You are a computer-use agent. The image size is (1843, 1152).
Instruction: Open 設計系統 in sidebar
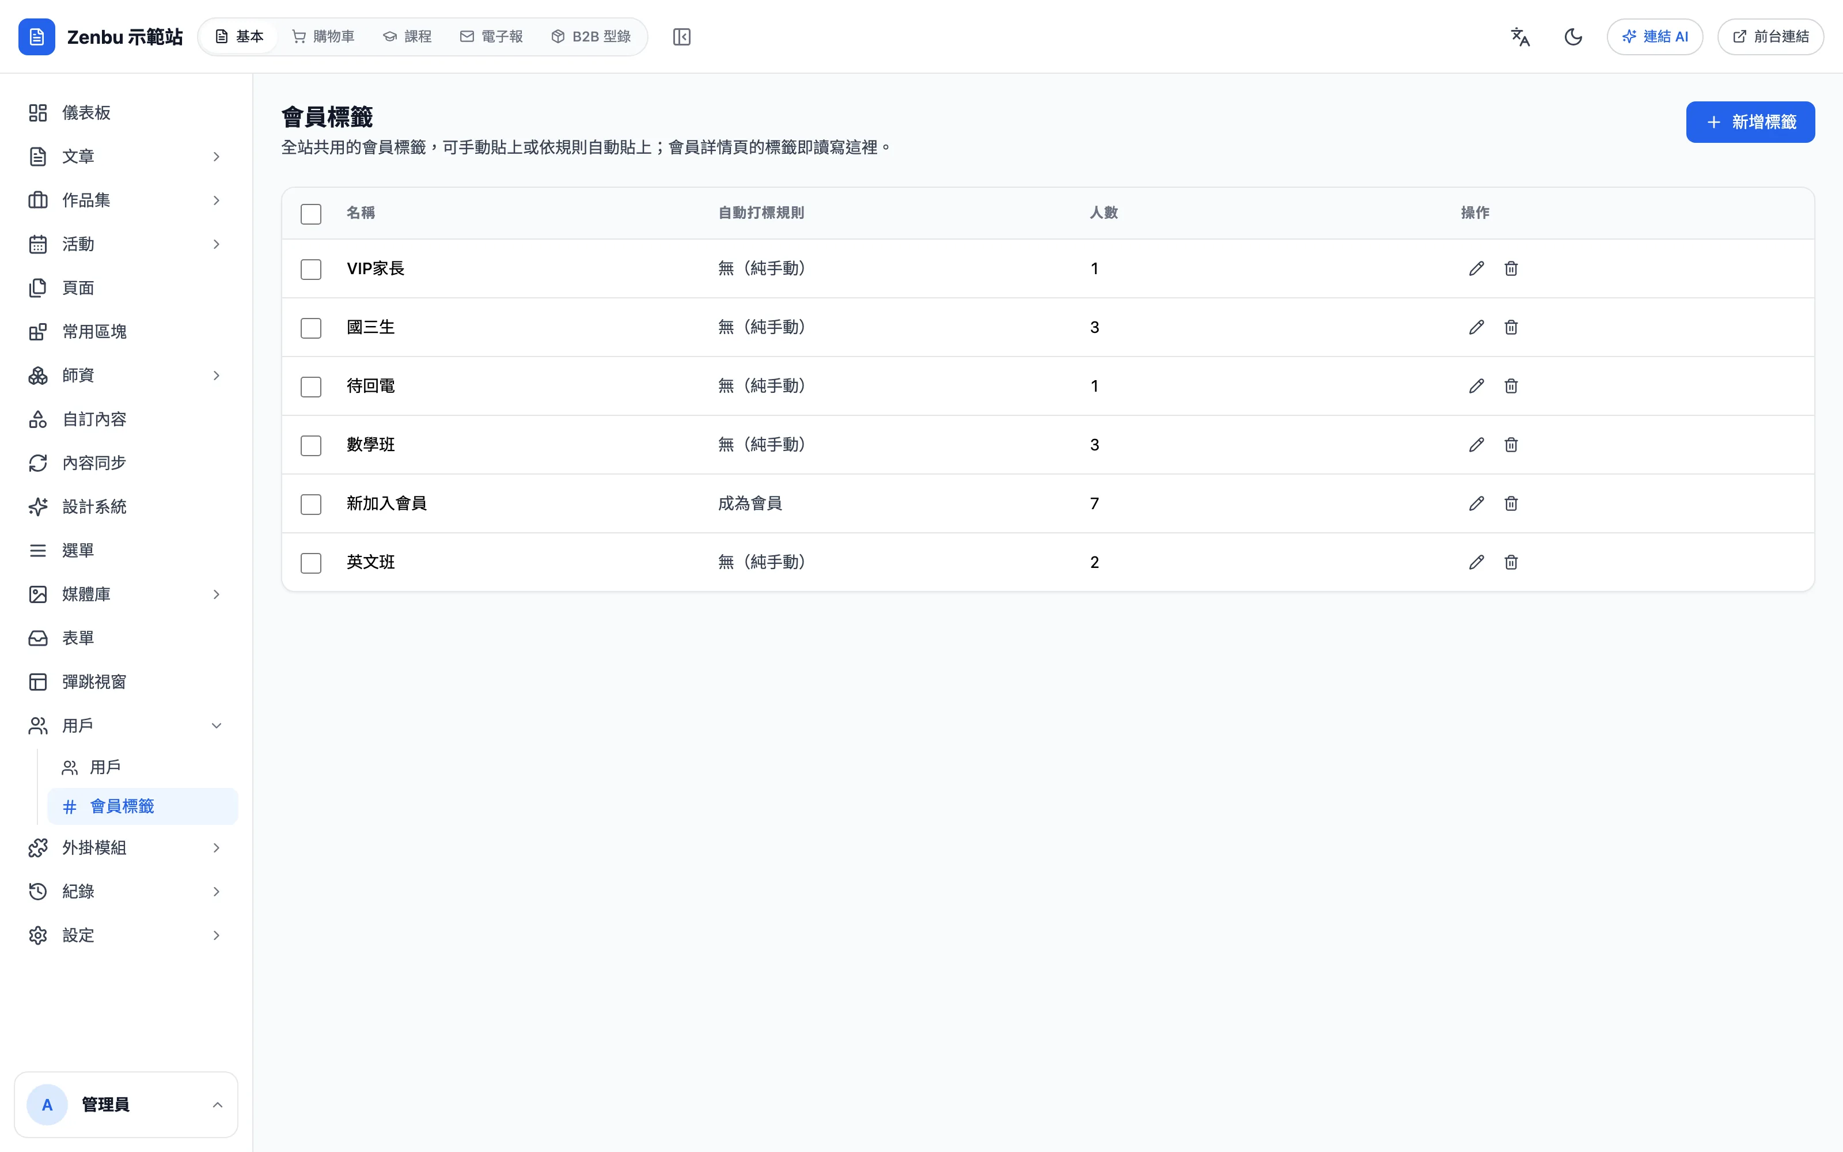pos(127,507)
